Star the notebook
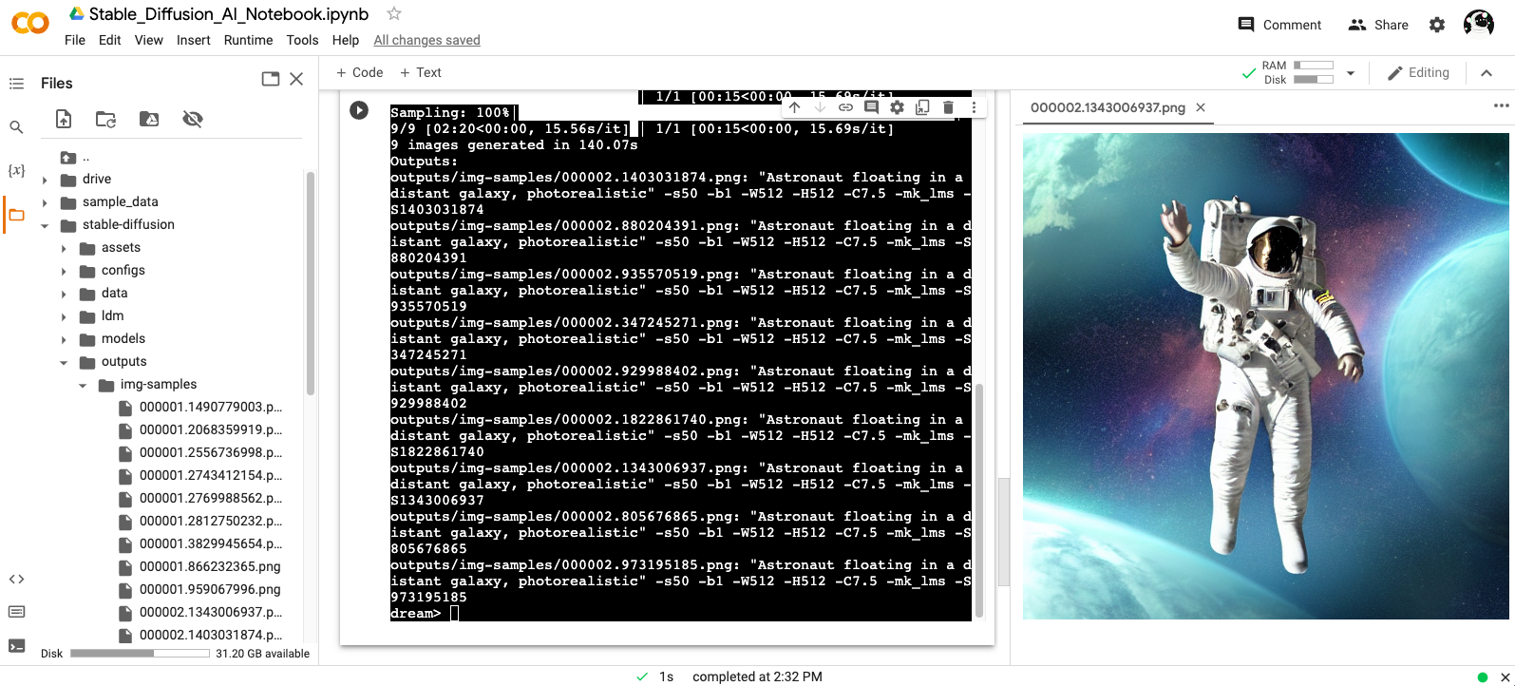Screen dimensions: 1515x686 pyautogui.click(x=394, y=13)
